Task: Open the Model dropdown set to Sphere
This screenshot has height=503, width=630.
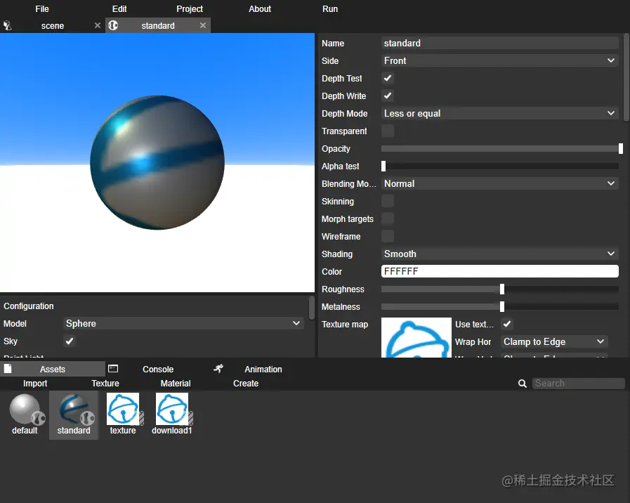Action: pos(183,323)
